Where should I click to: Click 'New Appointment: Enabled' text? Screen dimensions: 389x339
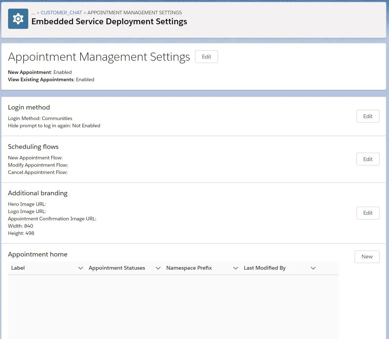pos(40,72)
